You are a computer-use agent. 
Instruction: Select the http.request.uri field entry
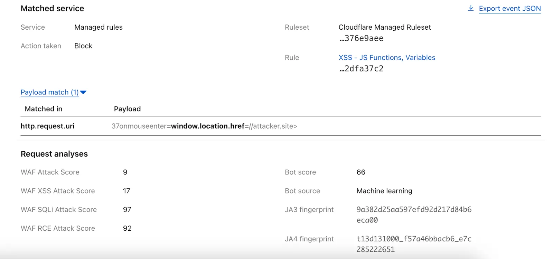click(47, 126)
